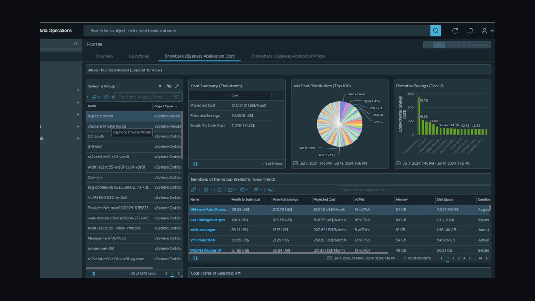Sort by the Object Type column arrow
Screen dimensions: 535x301
point(176,106)
